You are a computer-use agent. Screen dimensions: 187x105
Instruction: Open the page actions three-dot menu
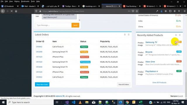click(129, 11)
